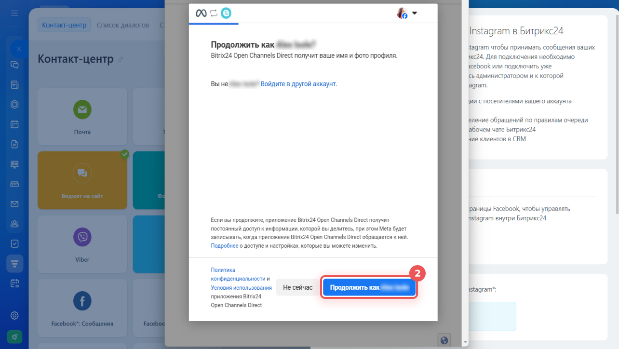Click the blue Продолжить как button
The width and height of the screenshot is (619, 349).
(369, 288)
